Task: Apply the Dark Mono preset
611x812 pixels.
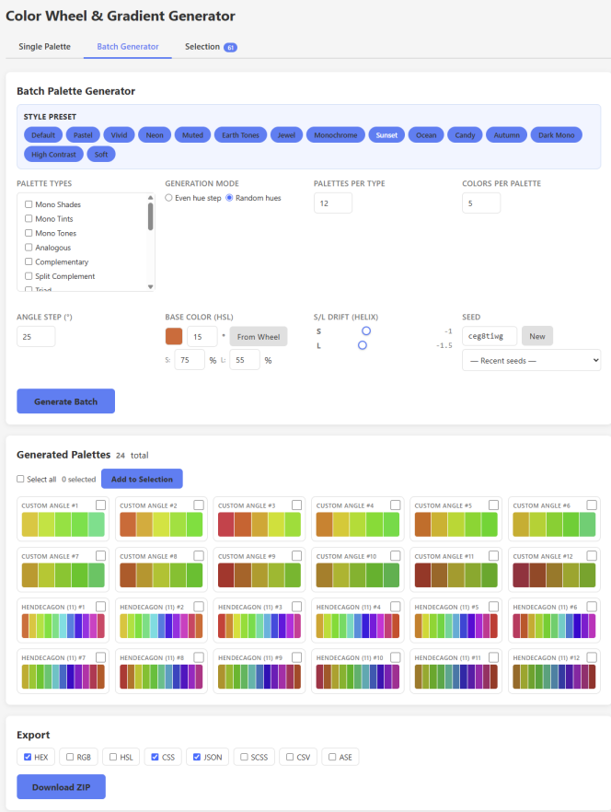Action: pyautogui.click(x=557, y=135)
